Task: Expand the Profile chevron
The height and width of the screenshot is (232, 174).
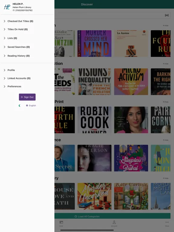Action: [x=5, y=70]
